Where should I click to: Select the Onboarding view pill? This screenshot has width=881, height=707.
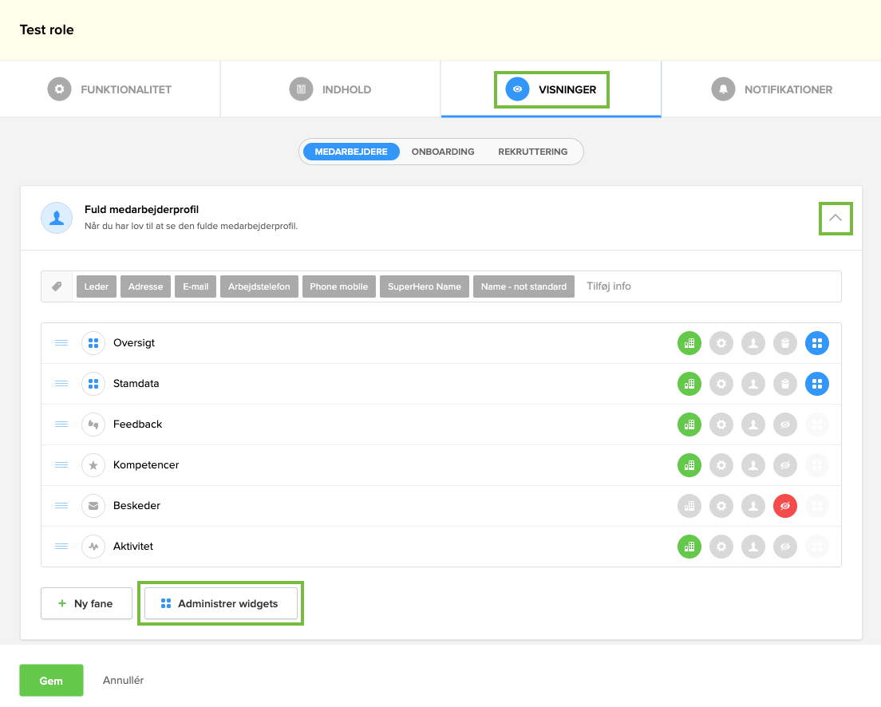tap(443, 152)
